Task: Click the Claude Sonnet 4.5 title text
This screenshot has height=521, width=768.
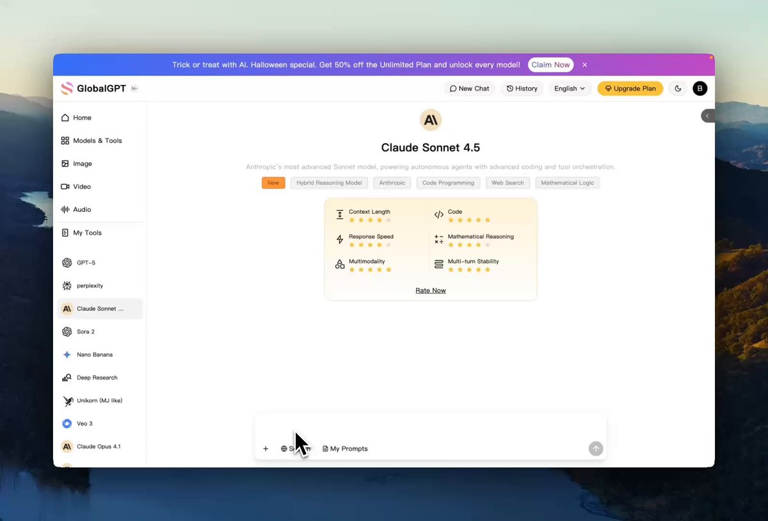Action: pos(431,148)
